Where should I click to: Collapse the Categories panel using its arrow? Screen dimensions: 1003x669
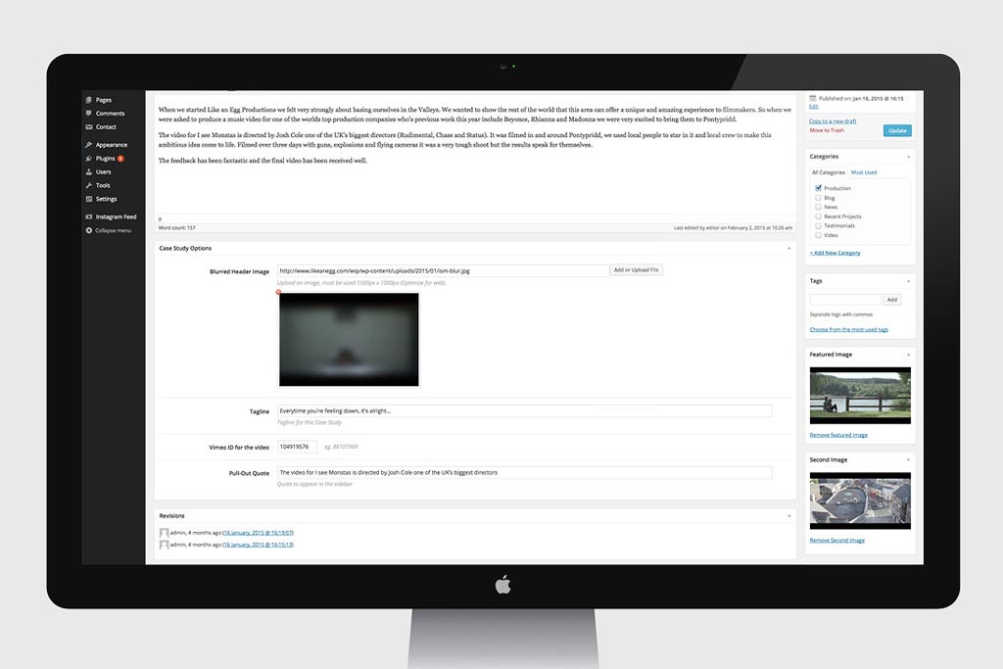[908, 157]
